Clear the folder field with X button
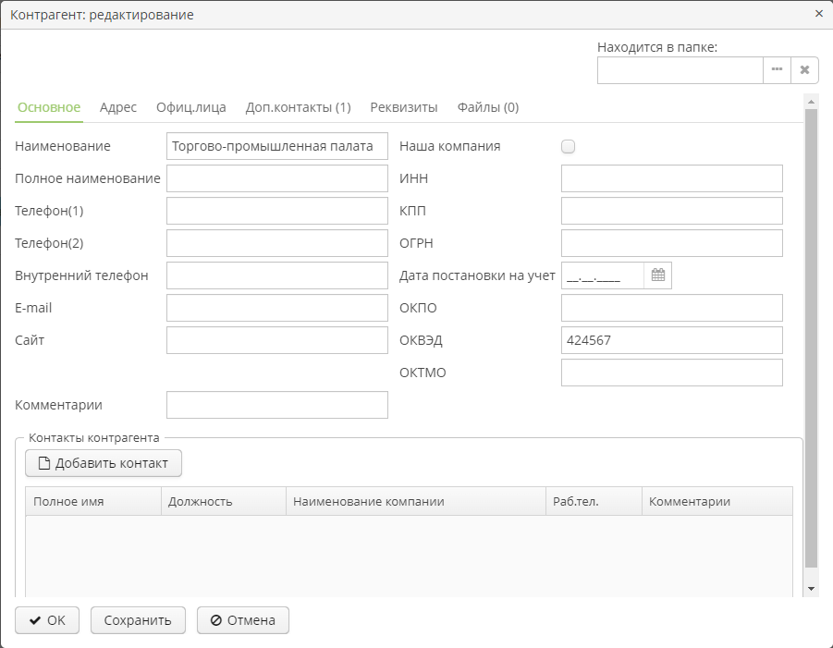 coord(804,70)
